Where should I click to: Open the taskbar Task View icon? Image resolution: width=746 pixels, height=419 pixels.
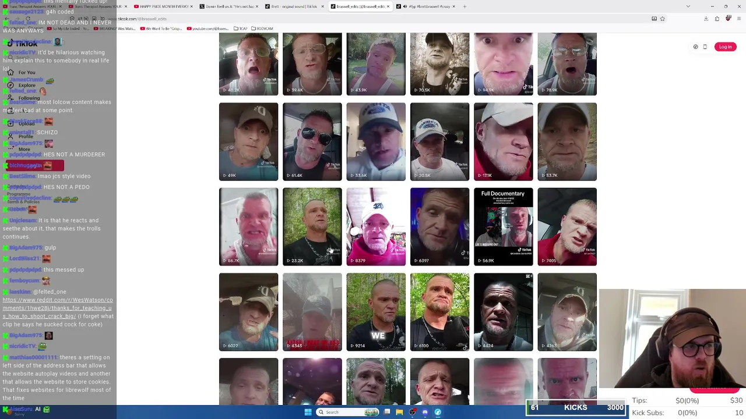[387, 412]
